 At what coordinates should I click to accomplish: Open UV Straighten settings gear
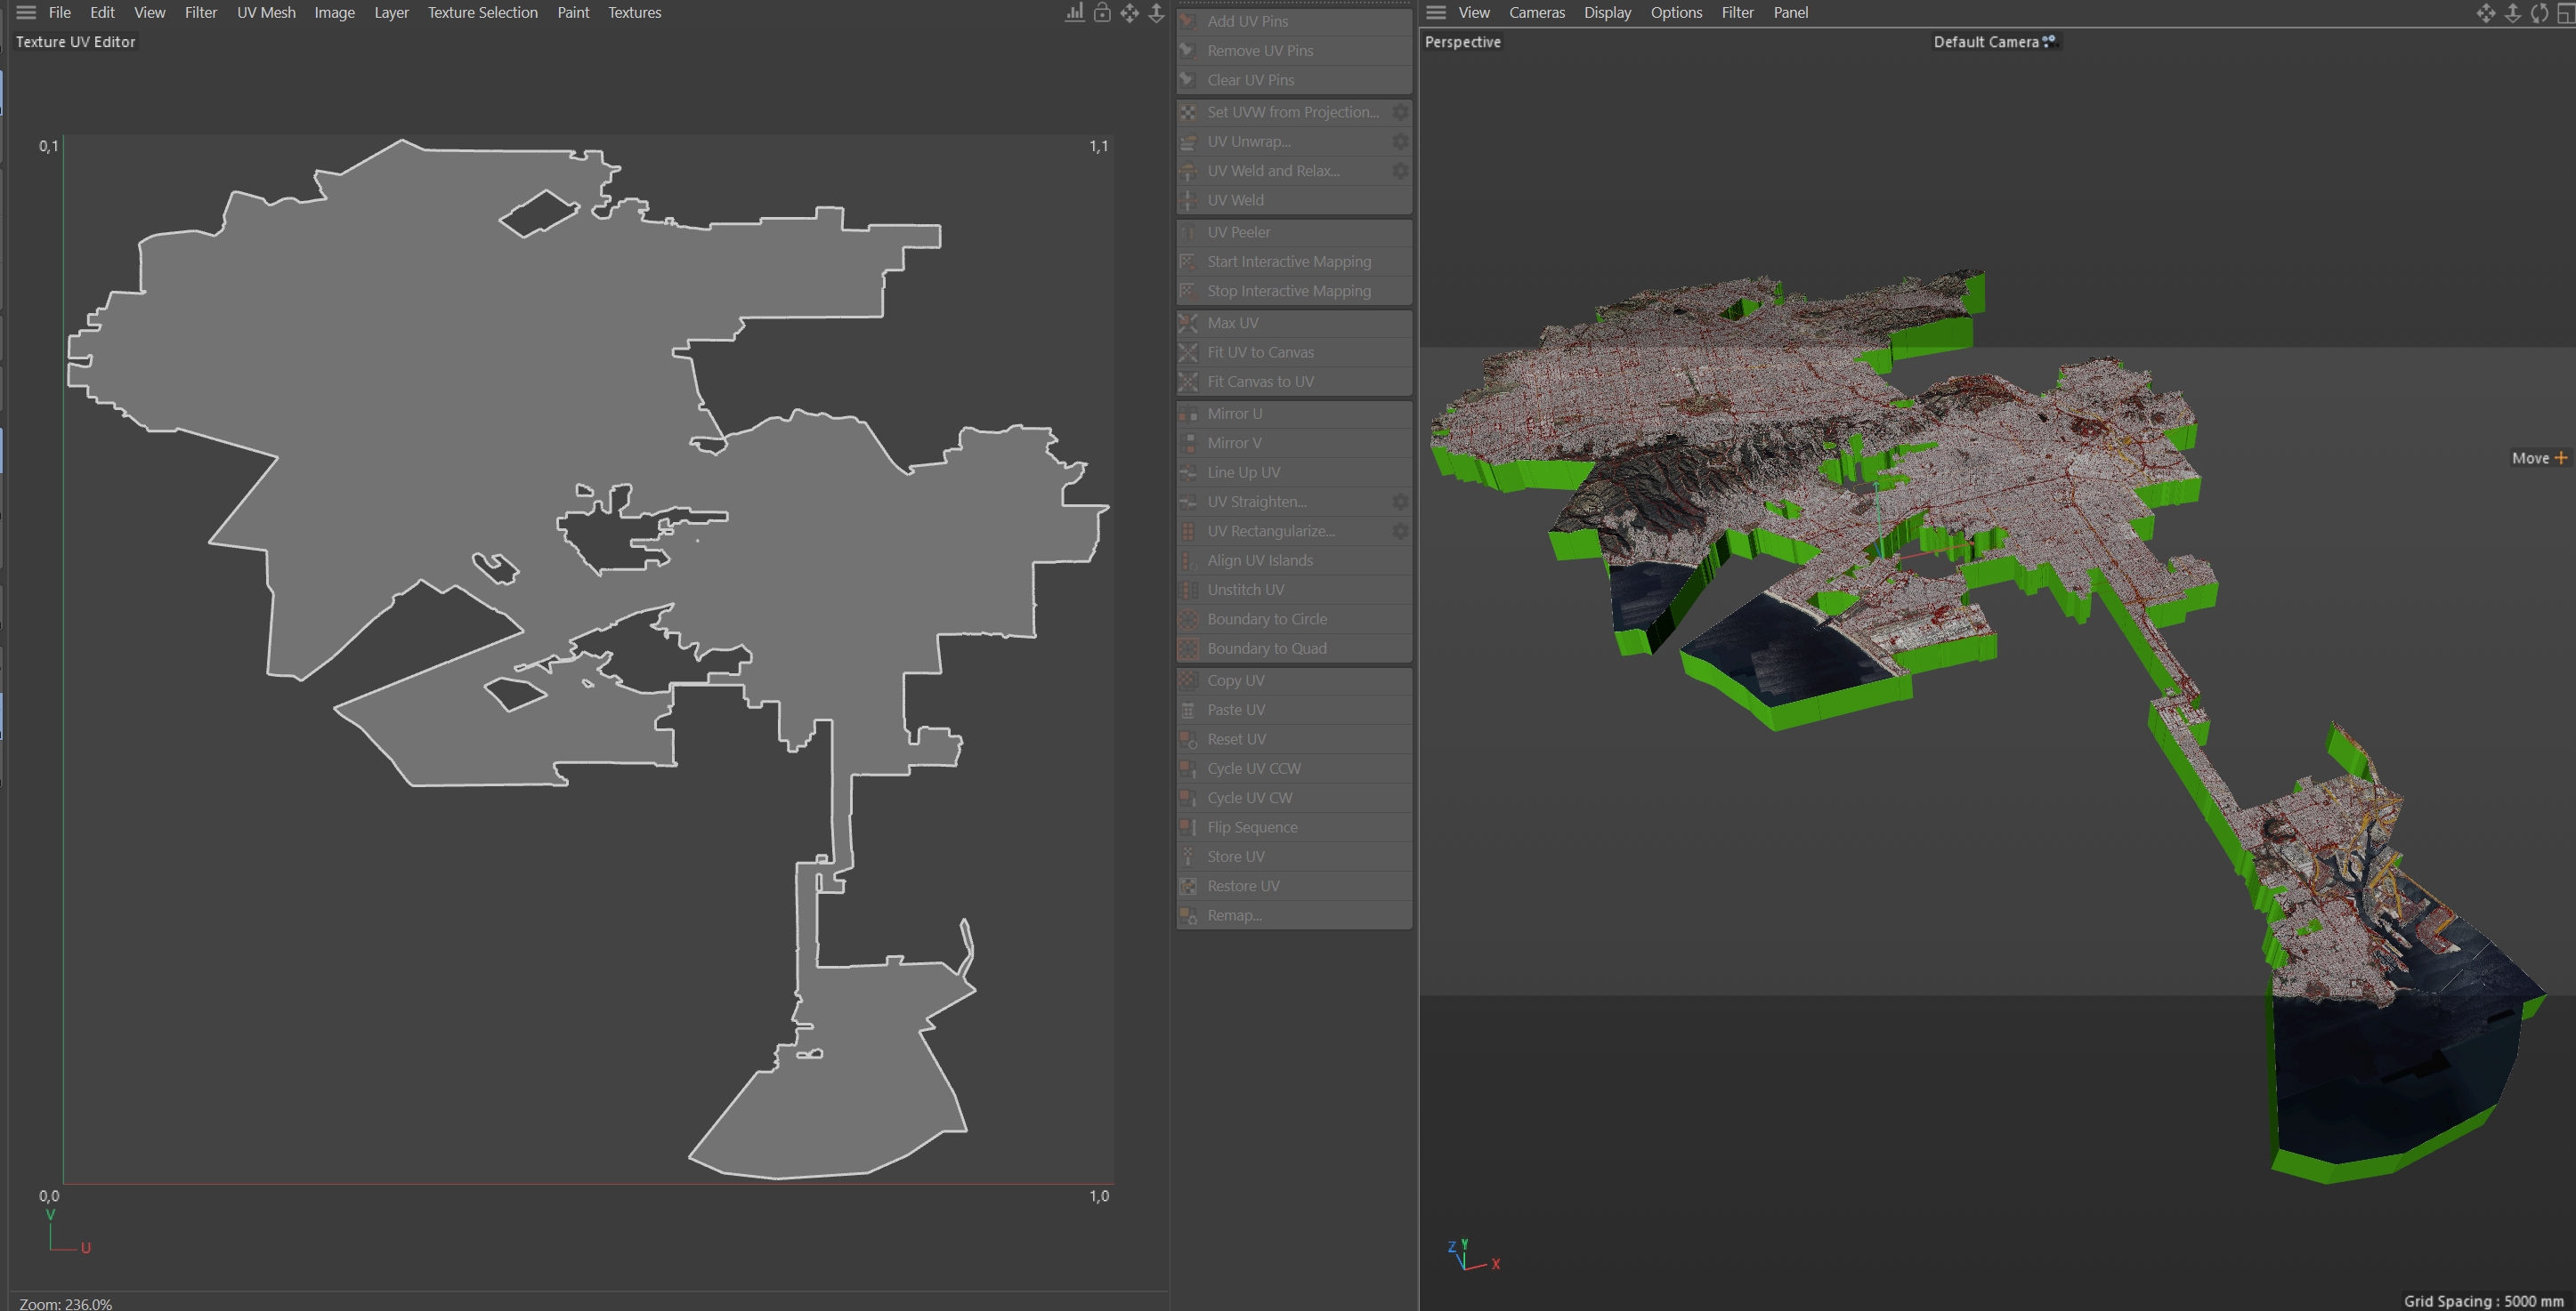[1400, 502]
